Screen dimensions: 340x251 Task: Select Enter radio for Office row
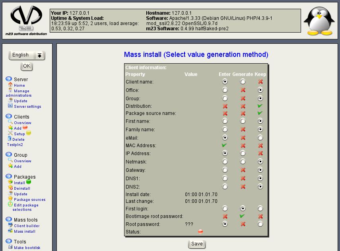[225, 90]
